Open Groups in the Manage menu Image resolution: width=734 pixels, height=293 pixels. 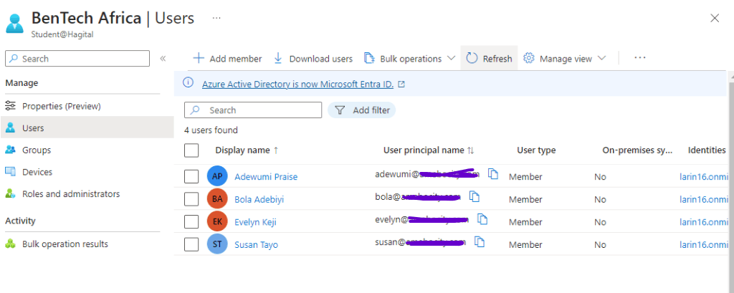(37, 150)
